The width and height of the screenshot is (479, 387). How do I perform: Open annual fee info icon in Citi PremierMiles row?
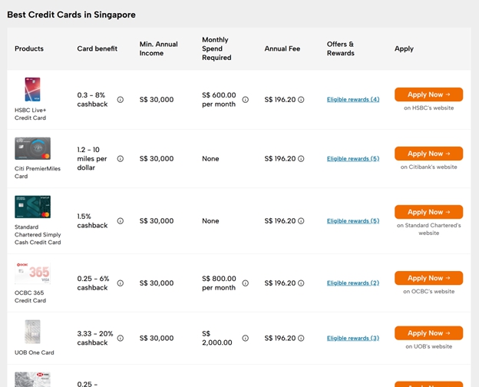click(301, 159)
